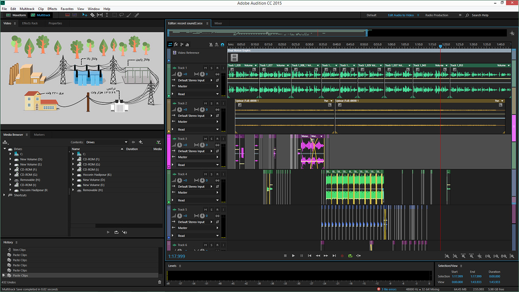Screen dimensions: 519x292
Task: Switch to the Markers tab
Action: click(x=39, y=135)
